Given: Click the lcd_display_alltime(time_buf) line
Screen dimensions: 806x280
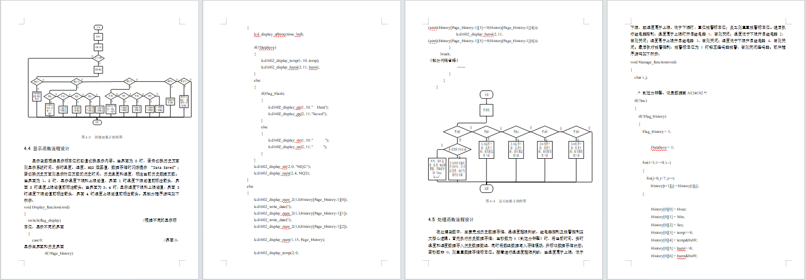Looking at the screenshot, I should point(279,34).
